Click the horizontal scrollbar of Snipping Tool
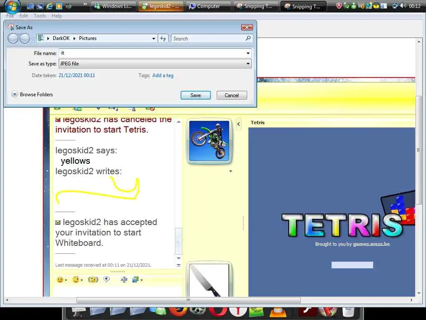Viewport: 426px width, 320px height. point(188,300)
